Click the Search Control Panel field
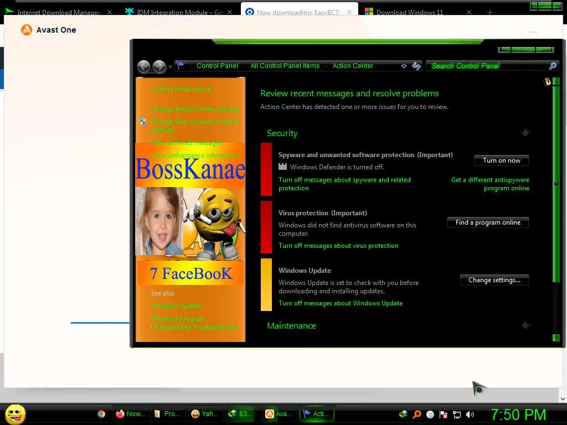This screenshot has width=567, height=425. (x=492, y=66)
